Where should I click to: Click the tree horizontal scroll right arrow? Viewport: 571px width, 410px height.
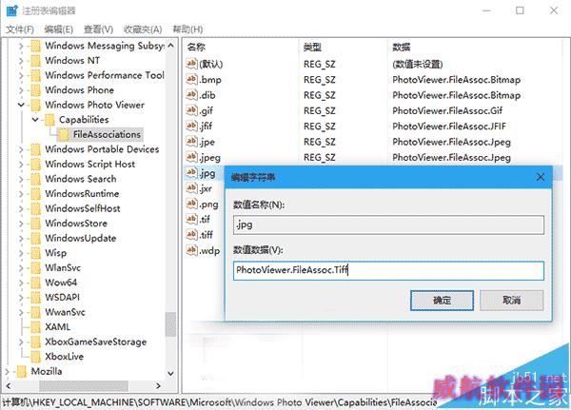(x=158, y=385)
